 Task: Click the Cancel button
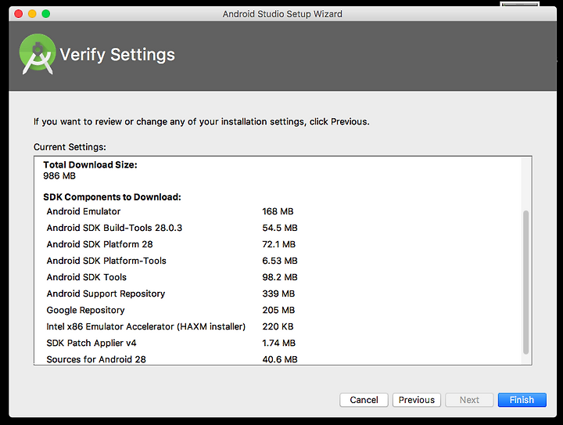point(364,400)
